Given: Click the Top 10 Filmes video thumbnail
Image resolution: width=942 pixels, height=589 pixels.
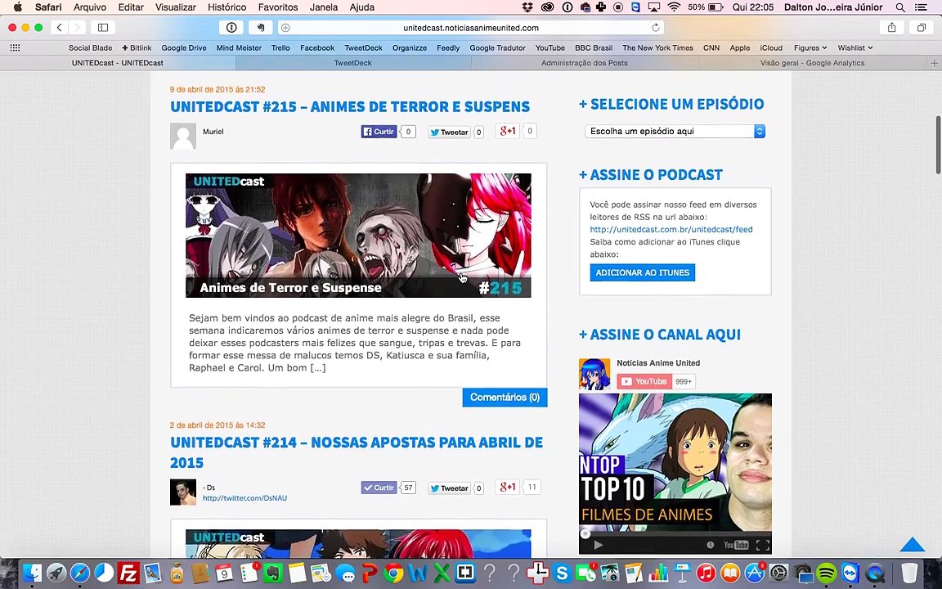Looking at the screenshot, I should pyautogui.click(x=675, y=463).
